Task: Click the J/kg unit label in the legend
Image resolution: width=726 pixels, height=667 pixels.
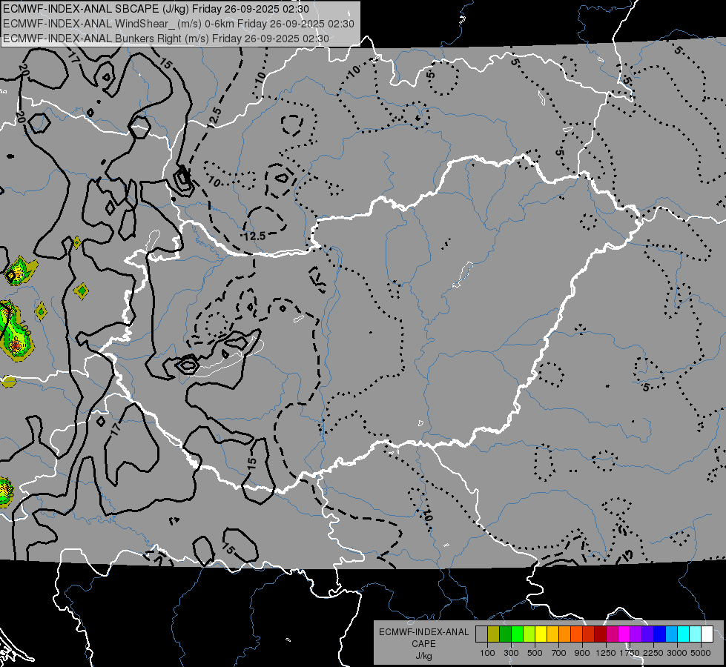Action: click(423, 656)
